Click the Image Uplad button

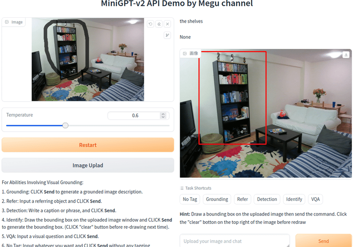click(x=88, y=165)
